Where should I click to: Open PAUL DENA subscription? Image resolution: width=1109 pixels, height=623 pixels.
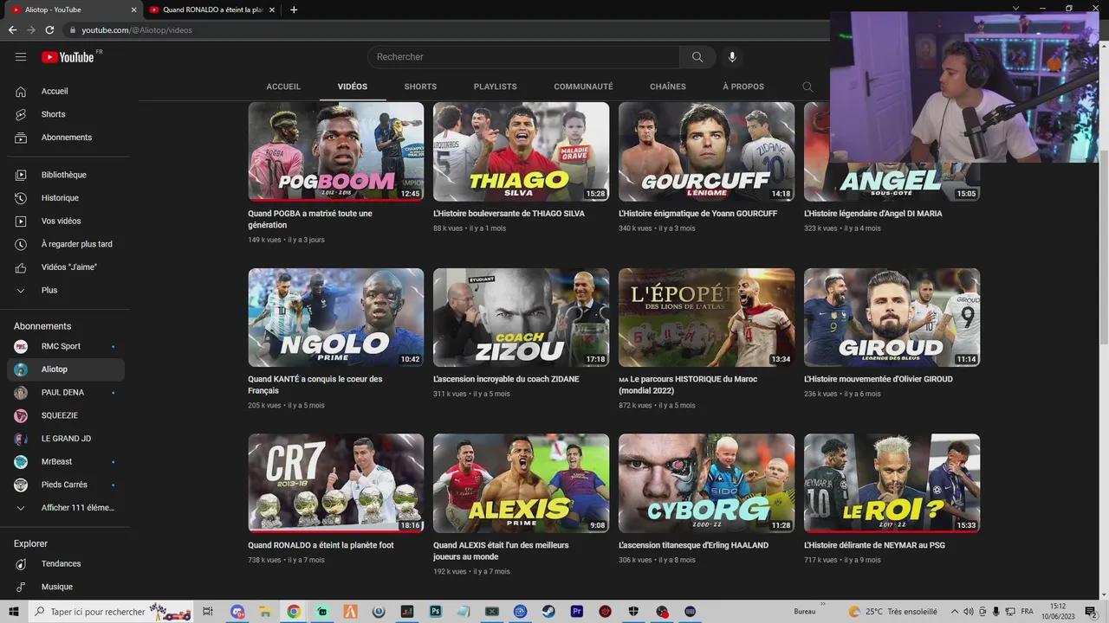65,393
